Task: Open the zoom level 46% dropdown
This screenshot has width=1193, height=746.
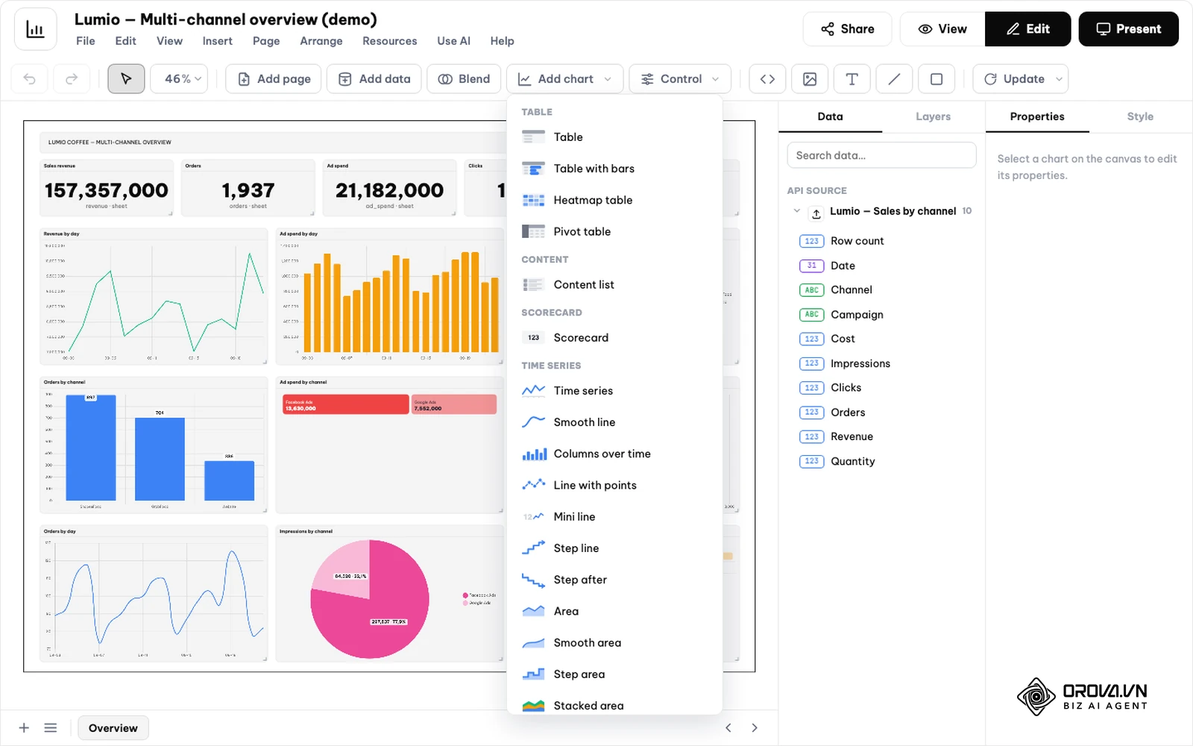Action: pos(179,79)
